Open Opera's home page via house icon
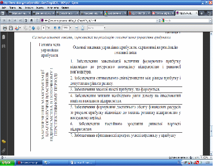 [31, 21]
